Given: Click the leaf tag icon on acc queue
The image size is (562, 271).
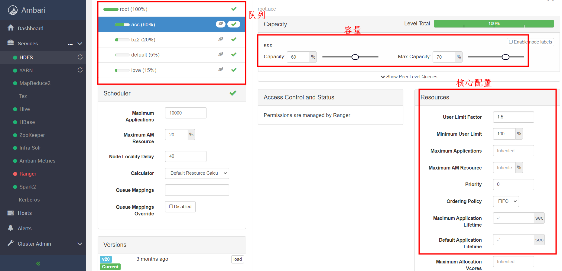Looking at the screenshot, I should click(x=221, y=24).
